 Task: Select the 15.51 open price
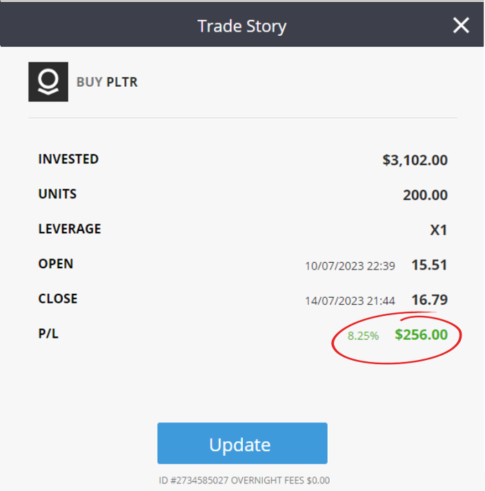click(x=429, y=265)
